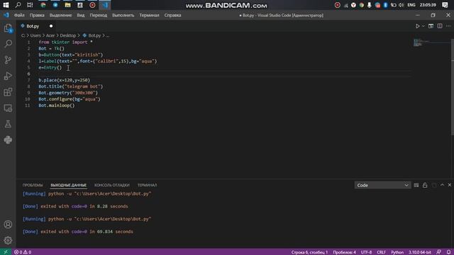Viewport: 454px width, 255px height.
Task: Open the Run and Debug view
Action: point(8,76)
